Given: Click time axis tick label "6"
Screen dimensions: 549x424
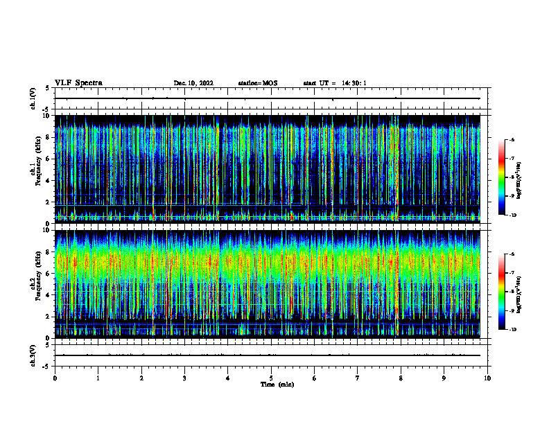Looking at the screenshot, I should (315, 378).
